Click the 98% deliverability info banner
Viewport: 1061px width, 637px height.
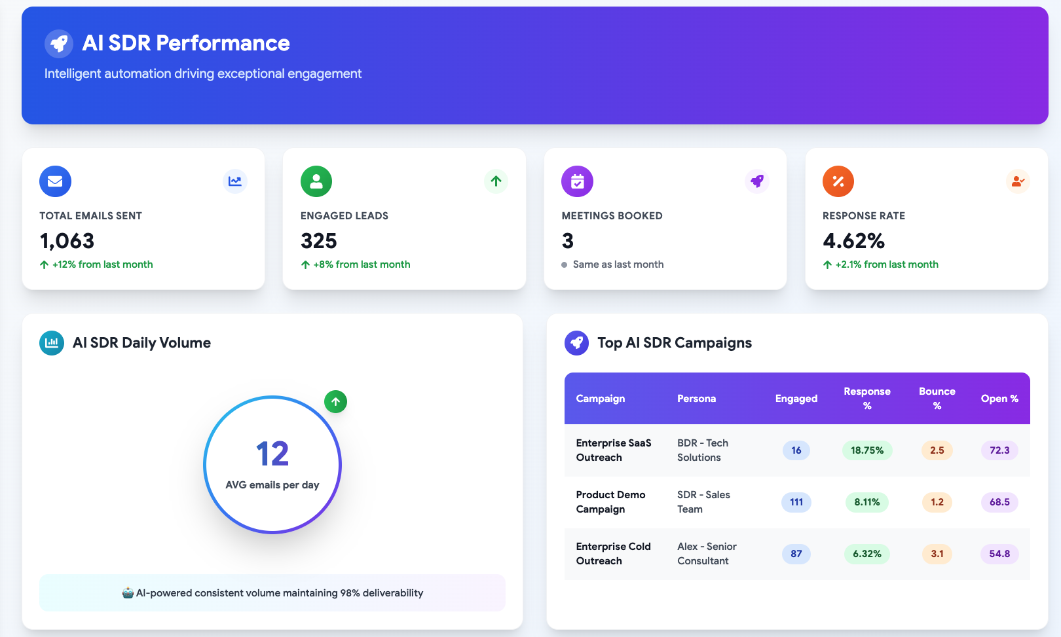point(272,593)
